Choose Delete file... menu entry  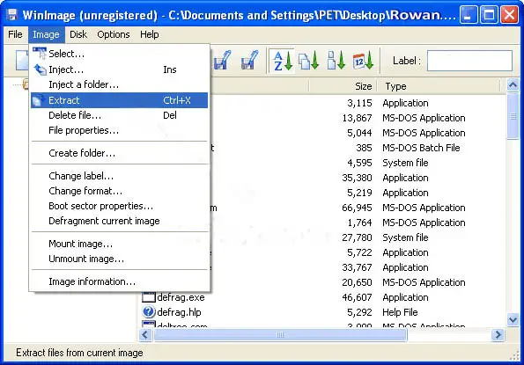click(x=119, y=115)
